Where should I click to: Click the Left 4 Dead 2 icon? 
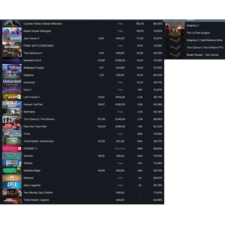coord(12,97)
